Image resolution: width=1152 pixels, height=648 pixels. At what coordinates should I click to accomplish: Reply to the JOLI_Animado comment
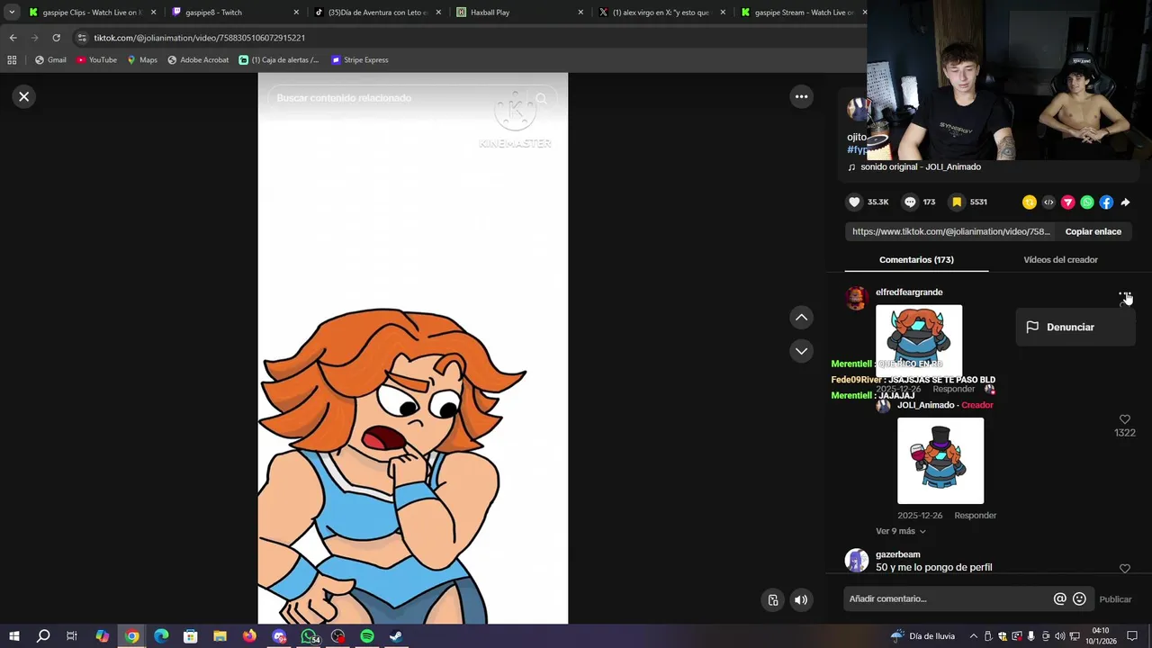[x=975, y=516]
